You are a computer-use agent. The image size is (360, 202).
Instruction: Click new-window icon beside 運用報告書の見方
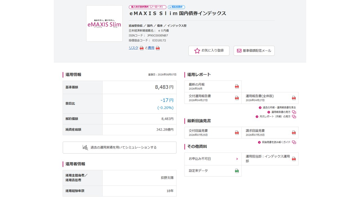point(294,112)
